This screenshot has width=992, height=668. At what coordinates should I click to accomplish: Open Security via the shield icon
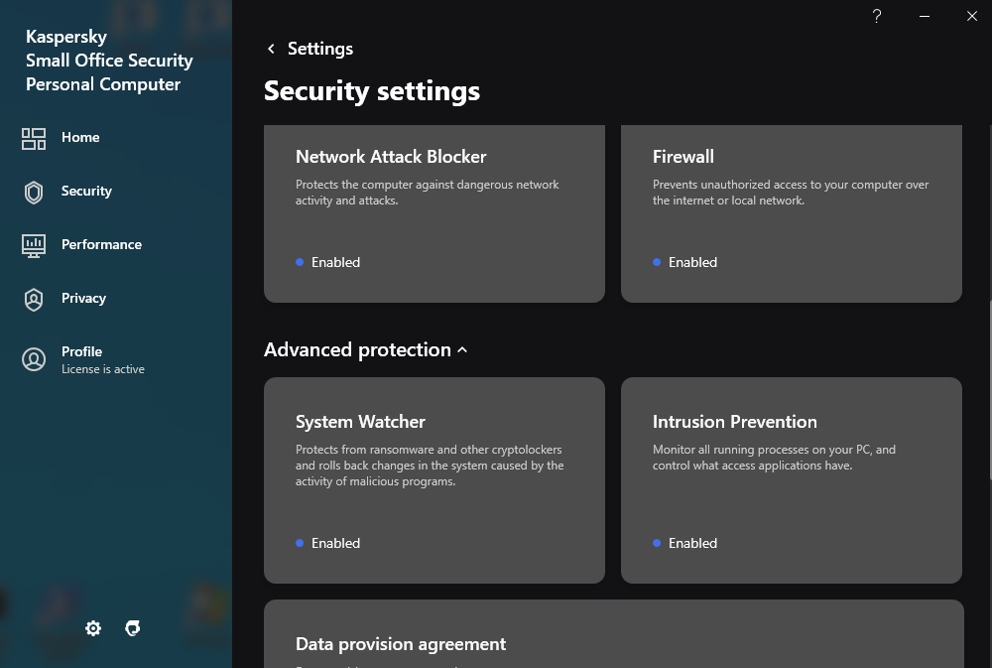pyautogui.click(x=33, y=192)
